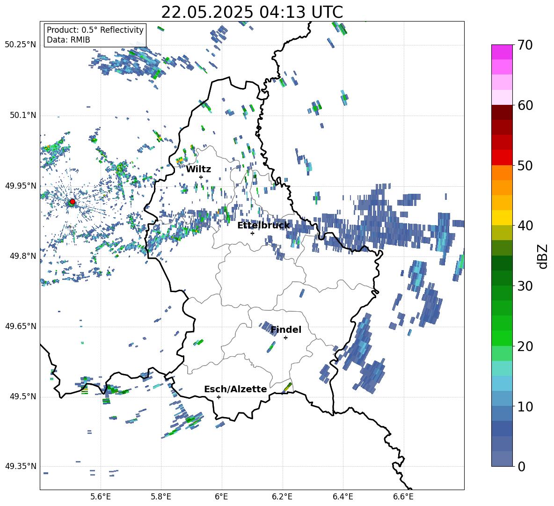Click the 6.2°E longitude label
Screen dimensions: 554x506
click(x=282, y=497)
